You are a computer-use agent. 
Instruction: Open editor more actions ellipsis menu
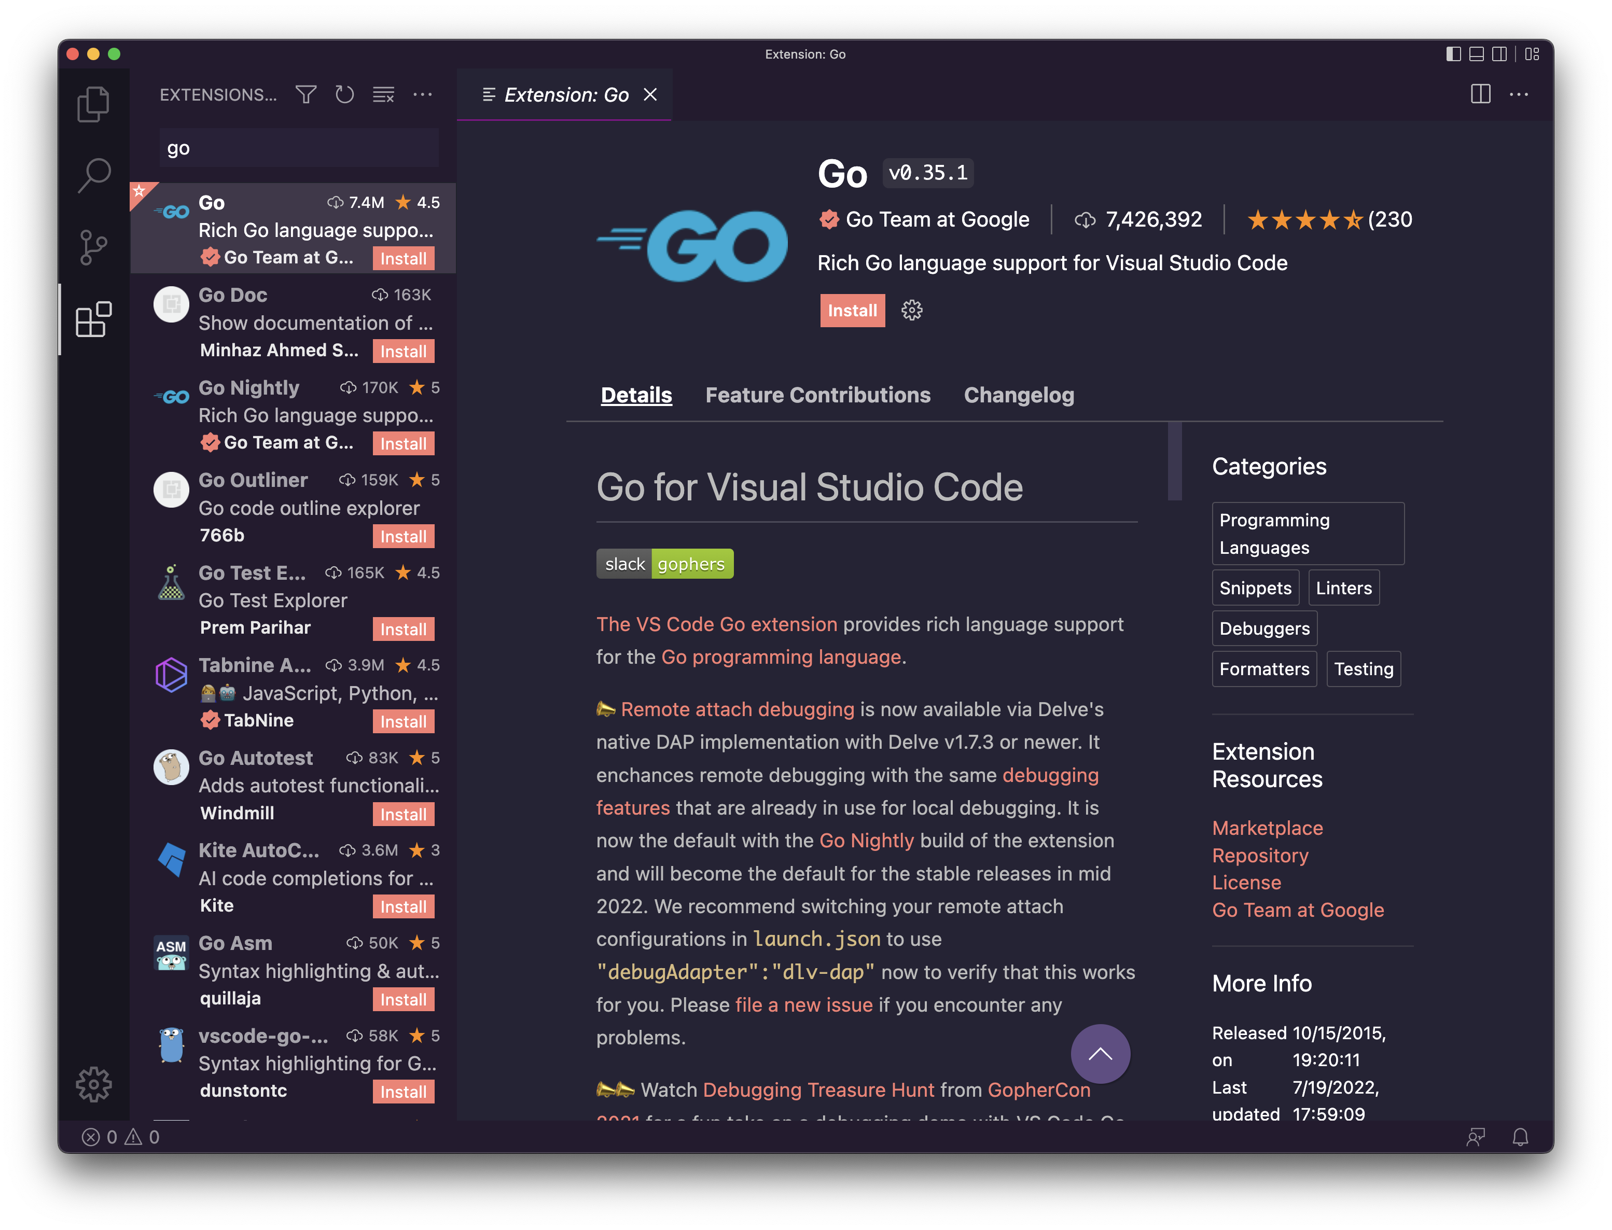point(1519,94)
